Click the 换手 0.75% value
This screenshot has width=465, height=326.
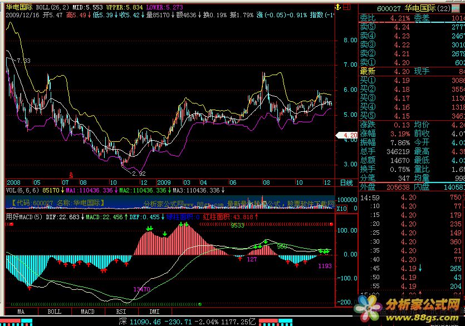pos(400,169)
